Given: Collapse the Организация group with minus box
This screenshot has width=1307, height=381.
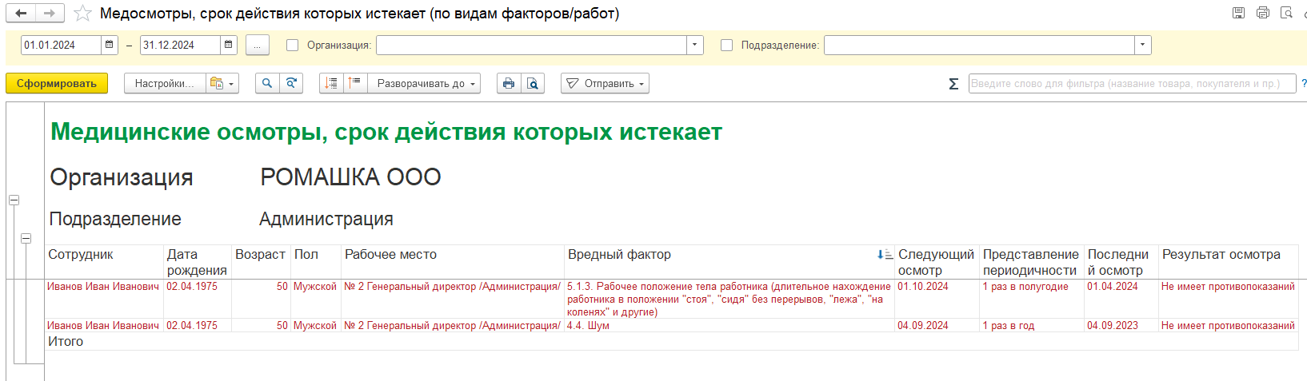Looking at the screenshot, I should point(14,200).
